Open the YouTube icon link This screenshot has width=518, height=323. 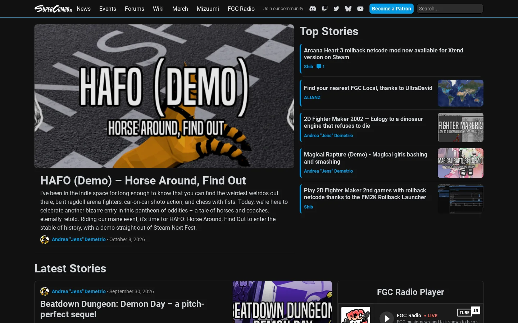[360, 9]
